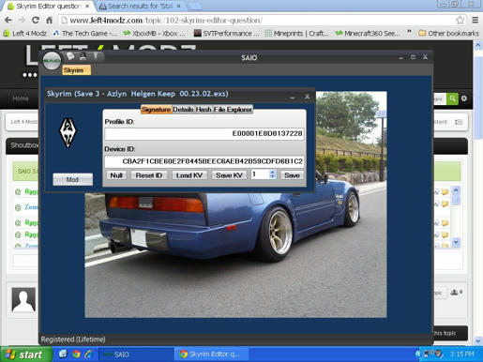Expand the bookmarks overflow chevron

coord(409,33)
